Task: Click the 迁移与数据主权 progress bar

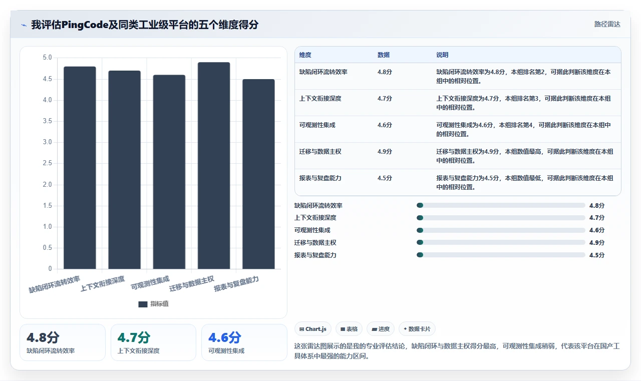Action: (x=501, y=242)
